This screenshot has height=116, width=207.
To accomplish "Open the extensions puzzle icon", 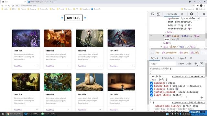I will click(198, 5).
